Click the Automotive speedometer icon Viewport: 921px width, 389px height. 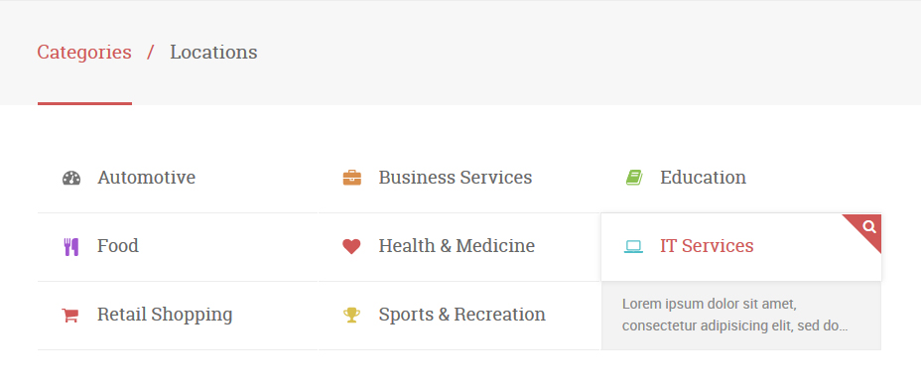71,178
